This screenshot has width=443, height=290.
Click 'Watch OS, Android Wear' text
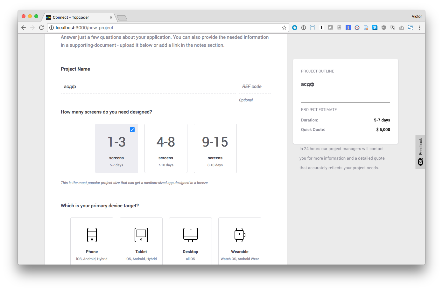pos(240,259)
